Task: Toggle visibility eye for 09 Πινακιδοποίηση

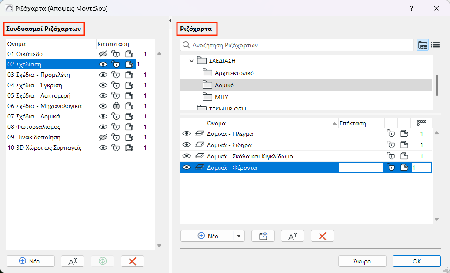Action: [x=103, y=137]
